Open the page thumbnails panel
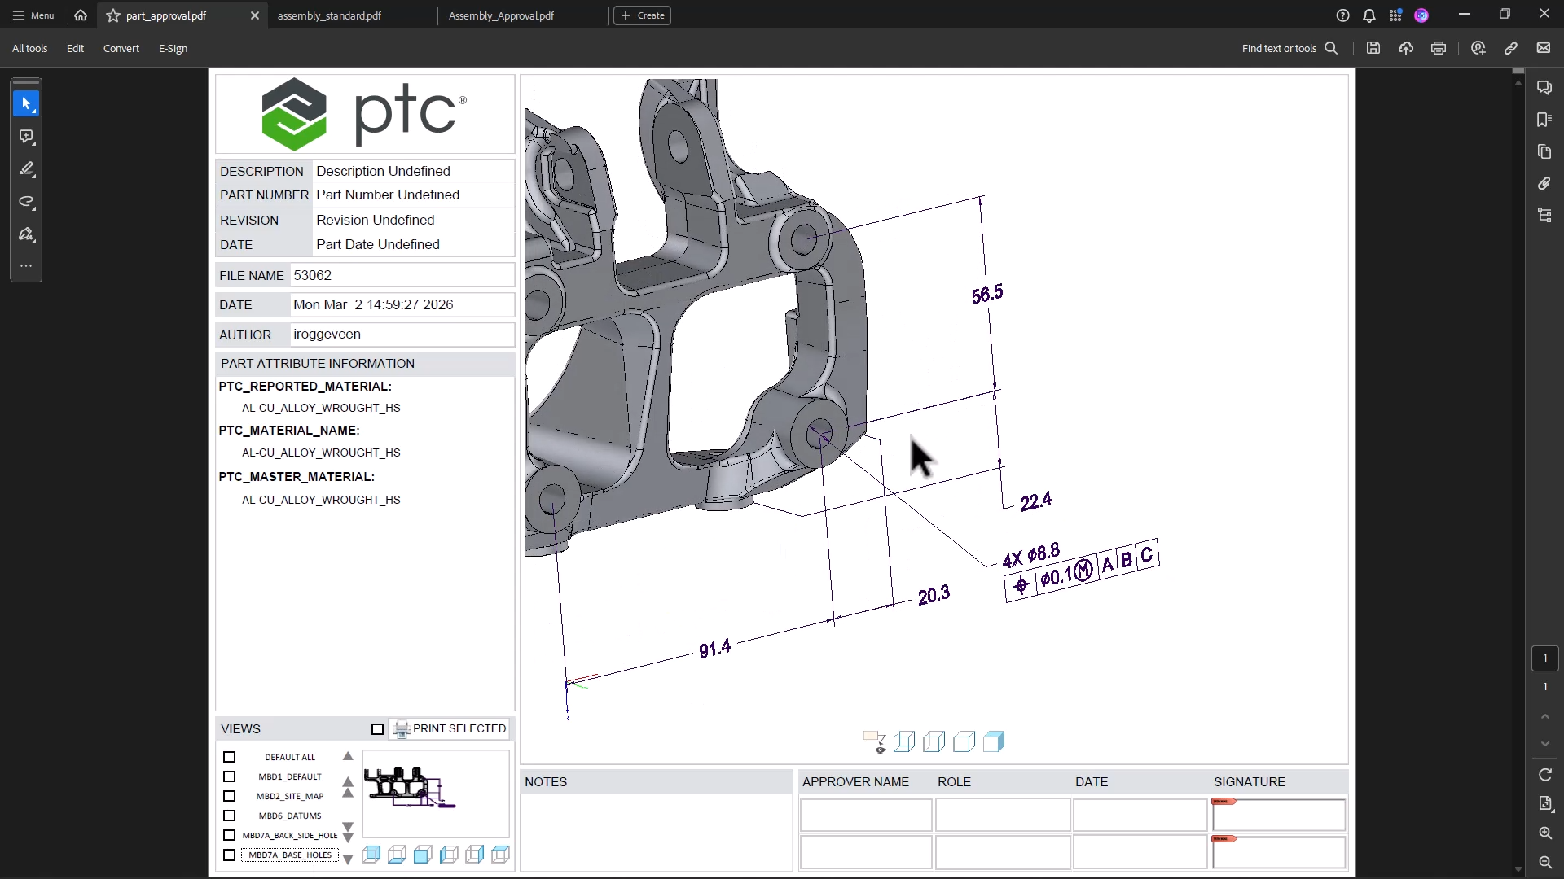Viewport: 1564px width, 879px height. pyautogui.click(x=1544, y=151)
